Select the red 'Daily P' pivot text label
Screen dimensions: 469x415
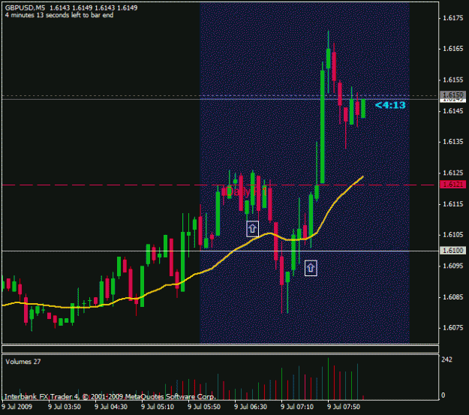click(x=247, y=191)
